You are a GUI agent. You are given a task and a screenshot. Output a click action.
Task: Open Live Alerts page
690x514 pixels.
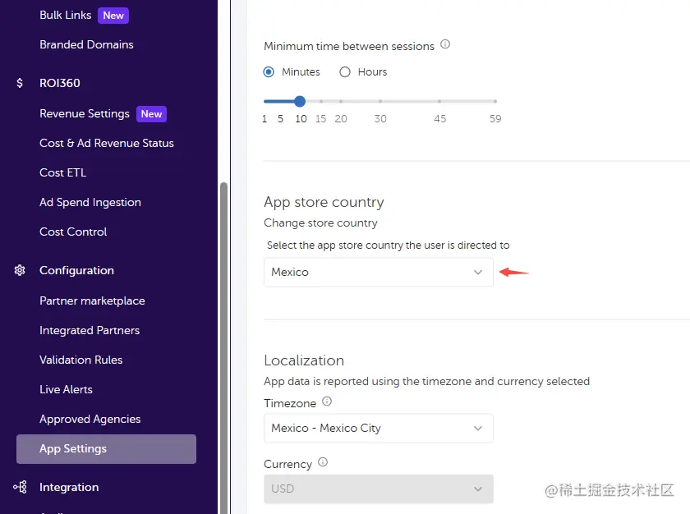(66, 389)
